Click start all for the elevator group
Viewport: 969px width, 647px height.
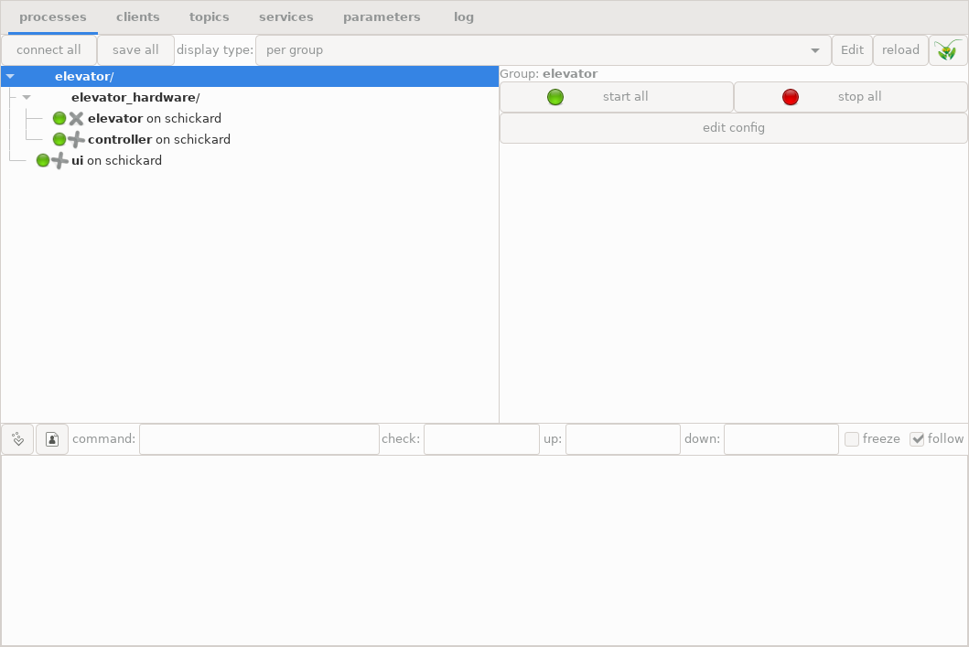[x=616, y=97]
